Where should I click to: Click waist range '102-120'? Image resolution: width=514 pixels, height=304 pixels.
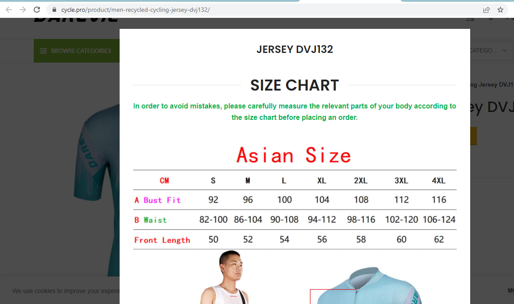click(401, 220)
